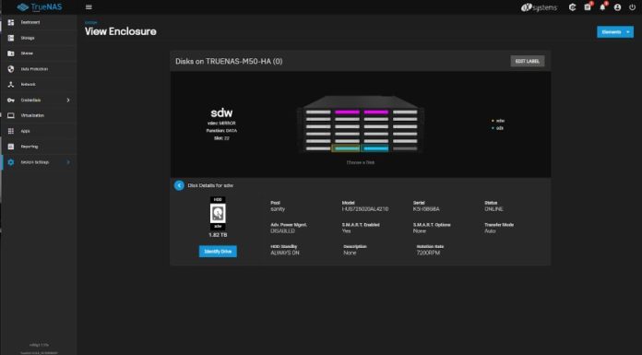Click the dimmed gray empty drive slot
Viewport: 642px width, 355px height.
point(405,148)
